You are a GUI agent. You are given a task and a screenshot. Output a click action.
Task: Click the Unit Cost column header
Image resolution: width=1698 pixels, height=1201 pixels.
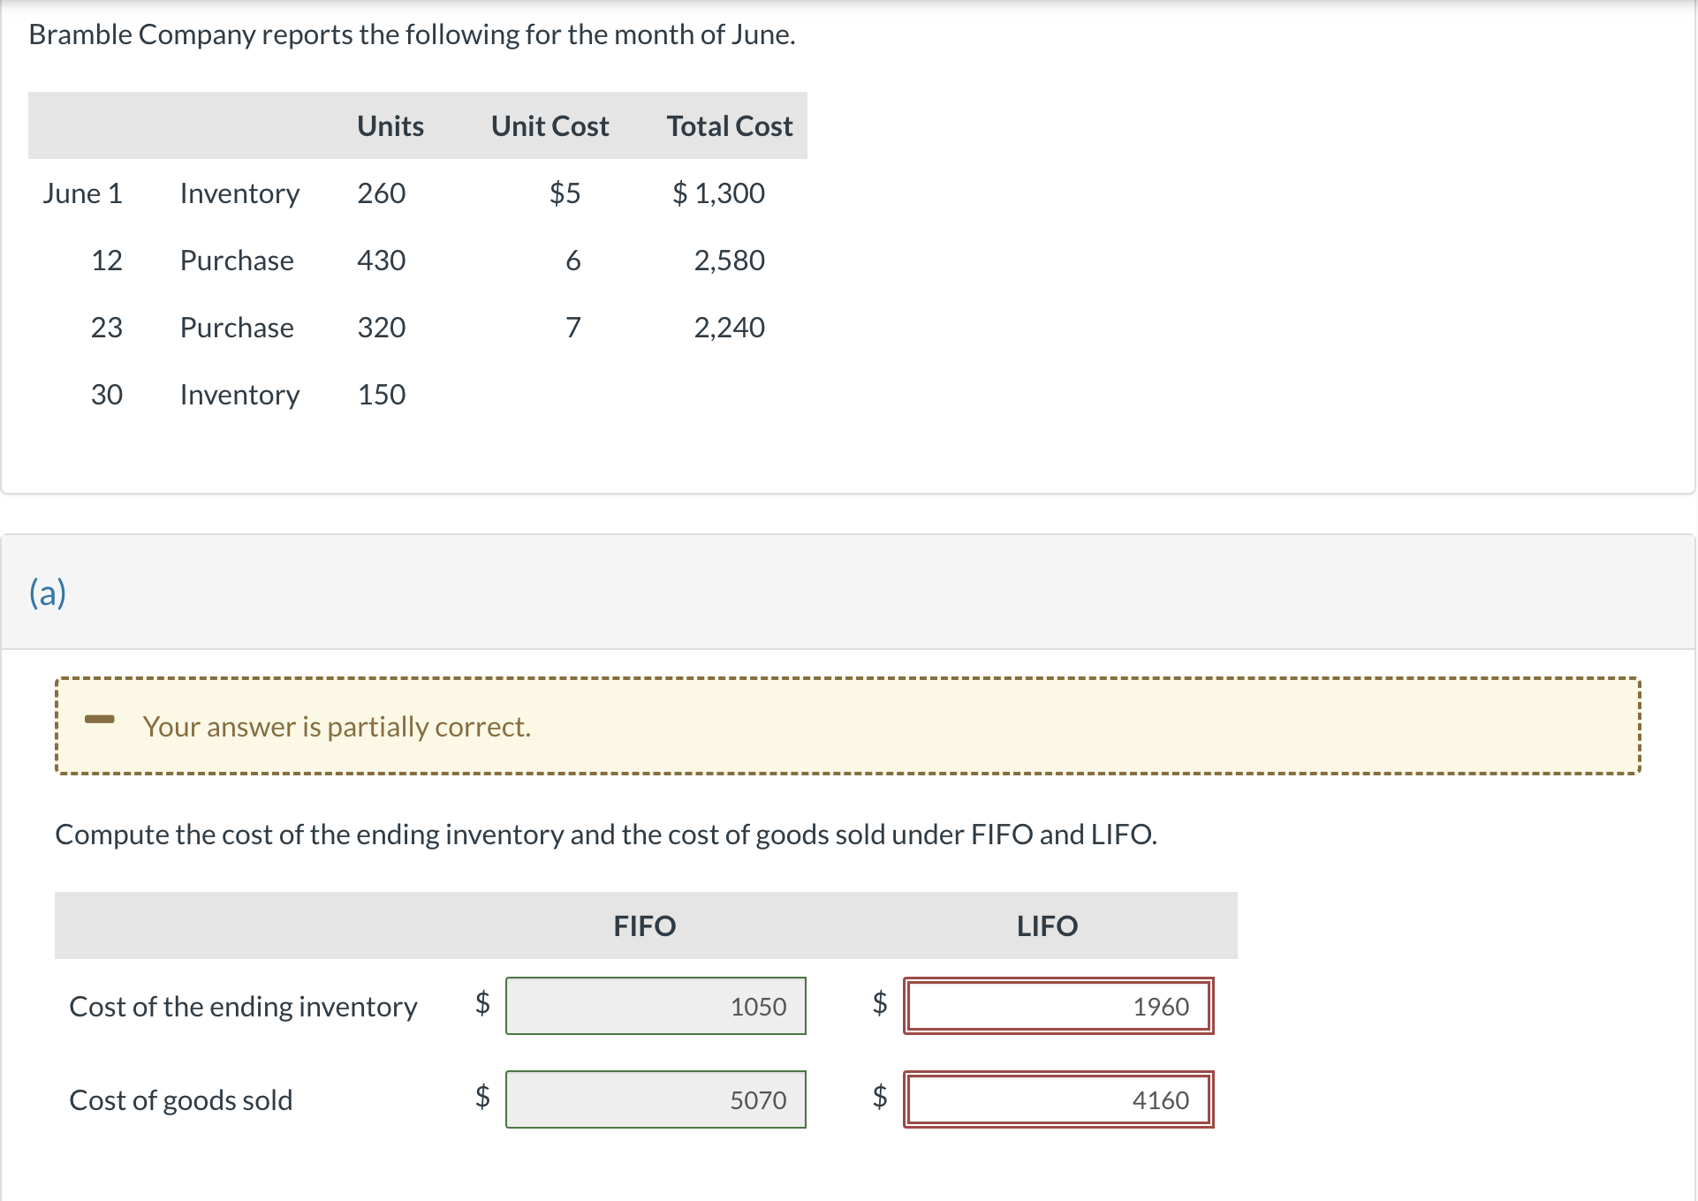coord(550,126)
